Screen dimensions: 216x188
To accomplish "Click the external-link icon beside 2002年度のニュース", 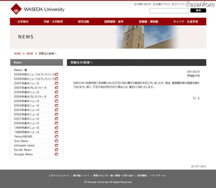I will point(56,114).
